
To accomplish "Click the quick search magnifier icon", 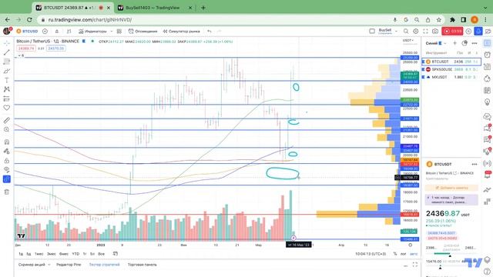I will click(x=406, y=31).
